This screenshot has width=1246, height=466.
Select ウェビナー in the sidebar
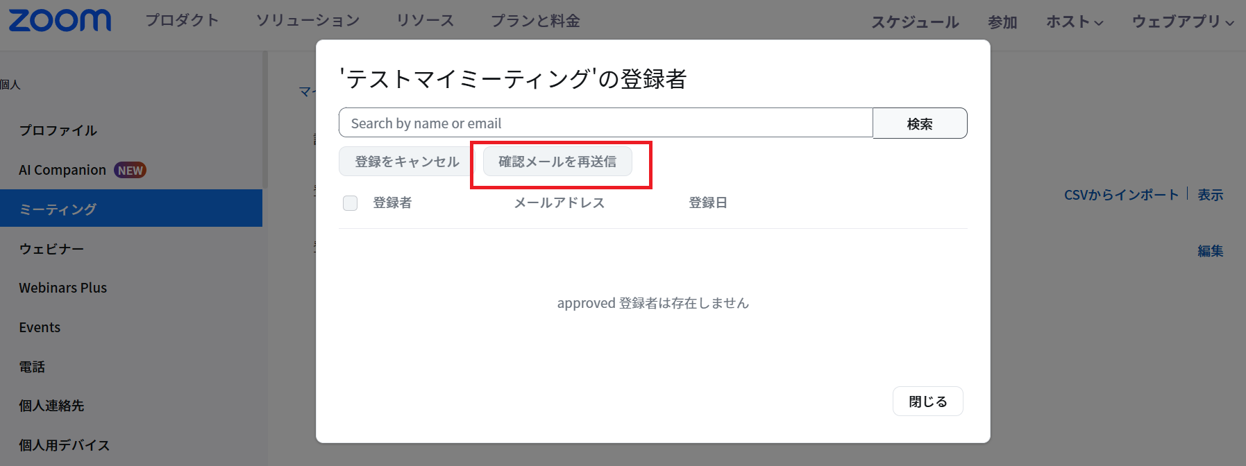click(51, 249)
